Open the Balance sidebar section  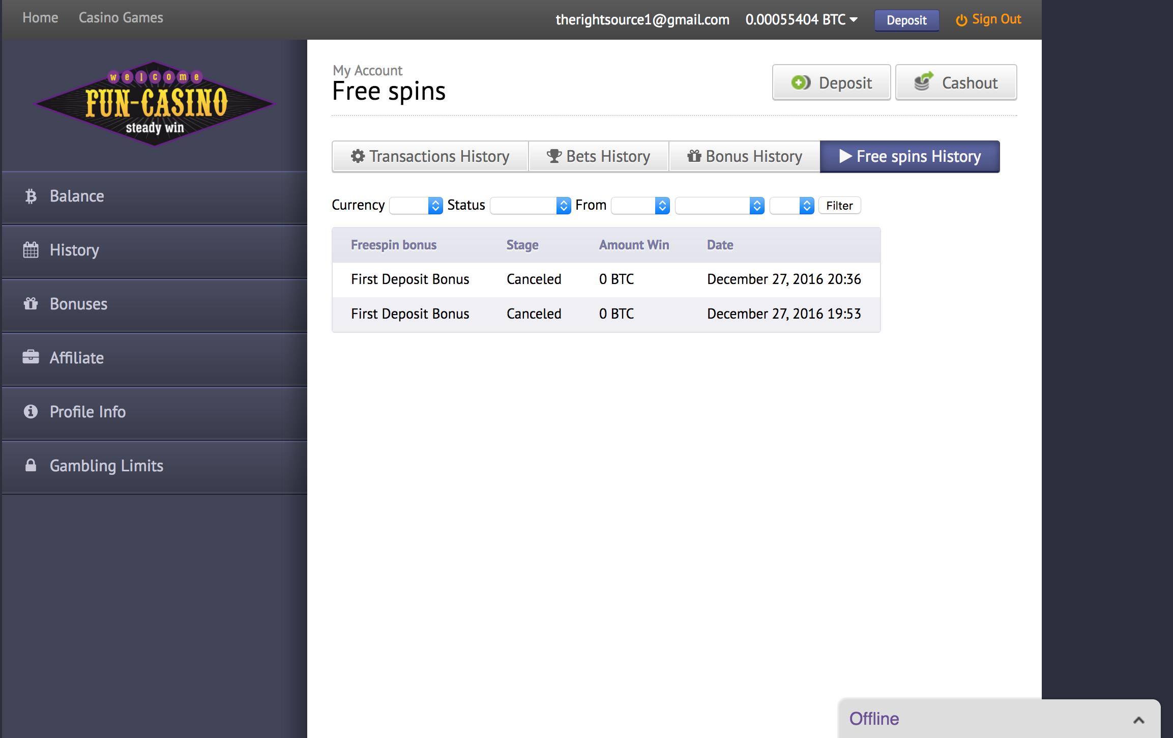pyautogui.click(x=155, y=196)
